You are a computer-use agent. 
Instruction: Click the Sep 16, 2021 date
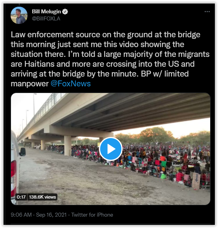[x=51, y=215]
